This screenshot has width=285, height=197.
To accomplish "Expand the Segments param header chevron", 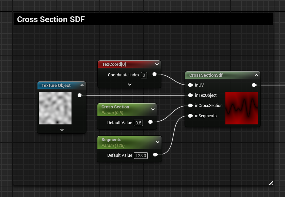I will (x=157, y=142).
